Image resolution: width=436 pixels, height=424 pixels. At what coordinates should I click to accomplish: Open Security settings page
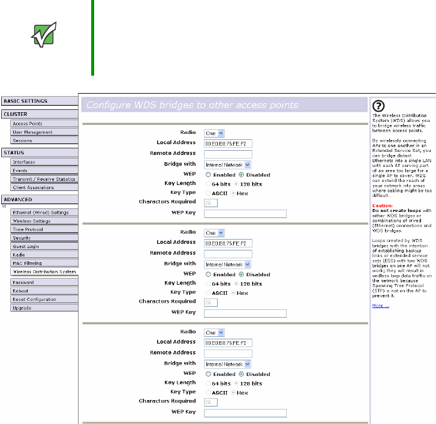click(44, 238)
